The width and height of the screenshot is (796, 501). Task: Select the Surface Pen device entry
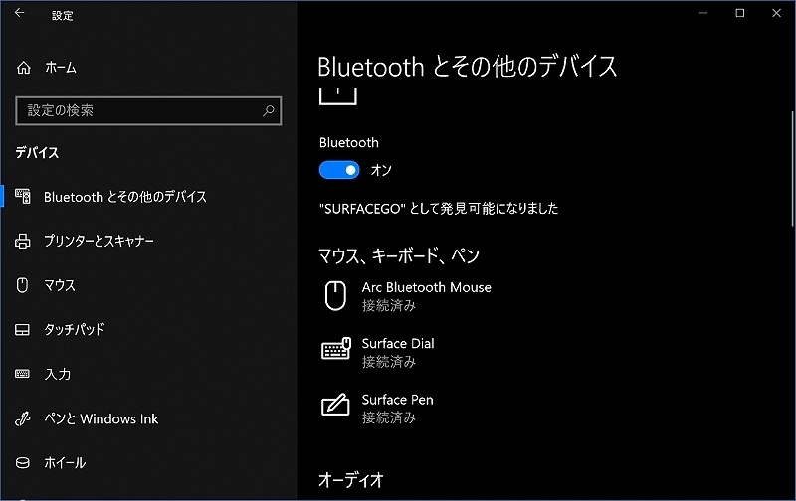coord(397,407)
